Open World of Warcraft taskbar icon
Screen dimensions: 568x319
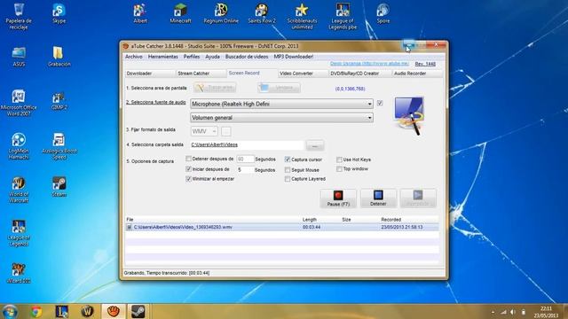coord(87,311)
